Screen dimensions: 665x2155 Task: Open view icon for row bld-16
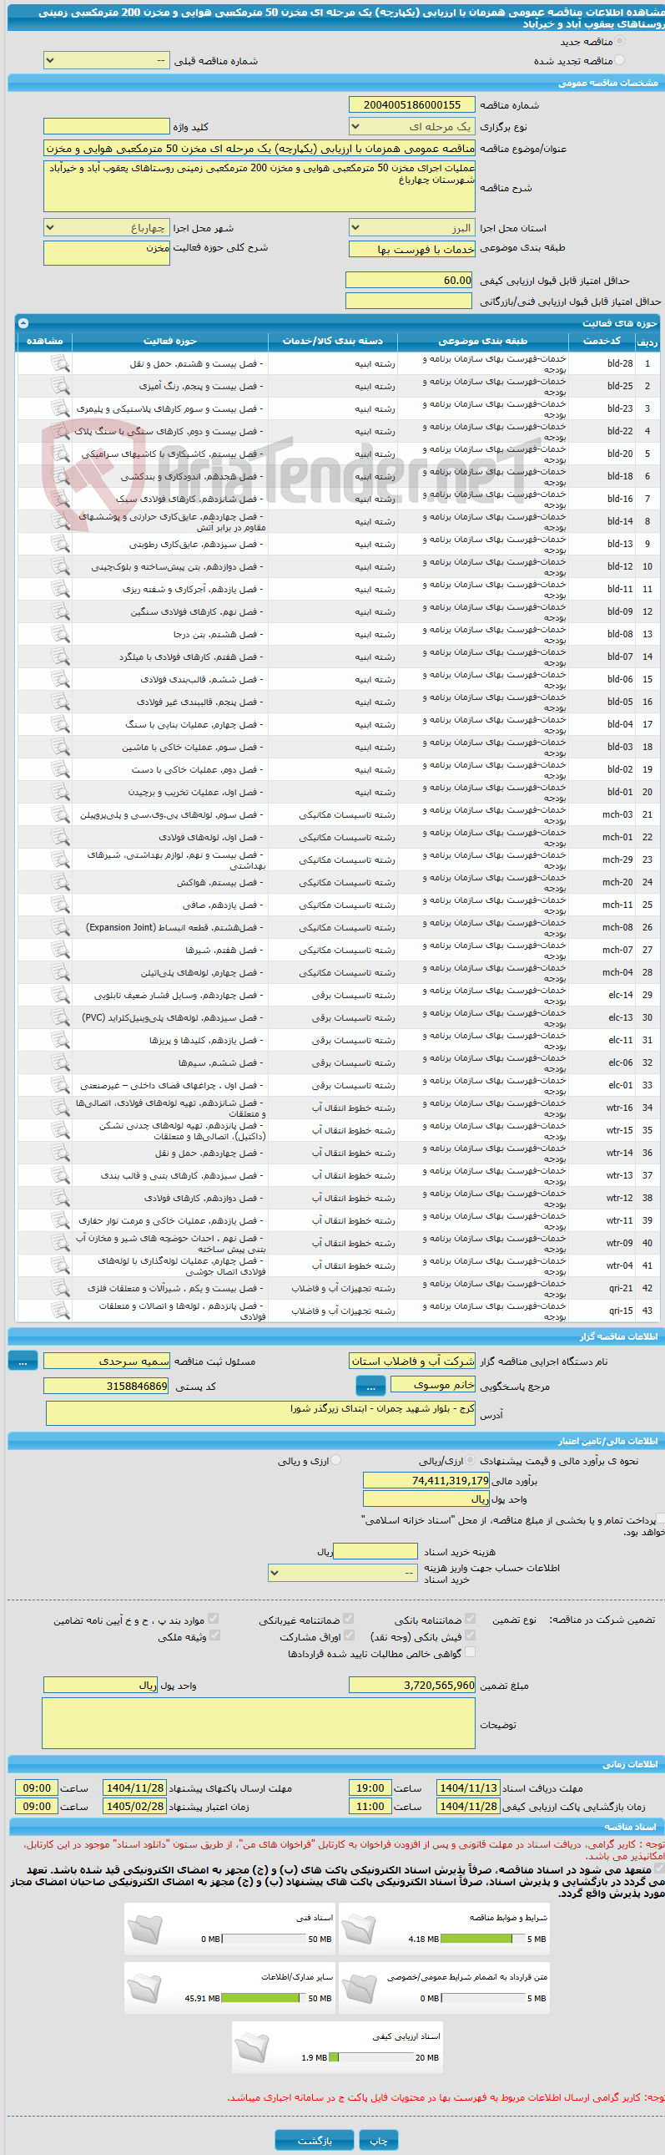pos(59,499)
